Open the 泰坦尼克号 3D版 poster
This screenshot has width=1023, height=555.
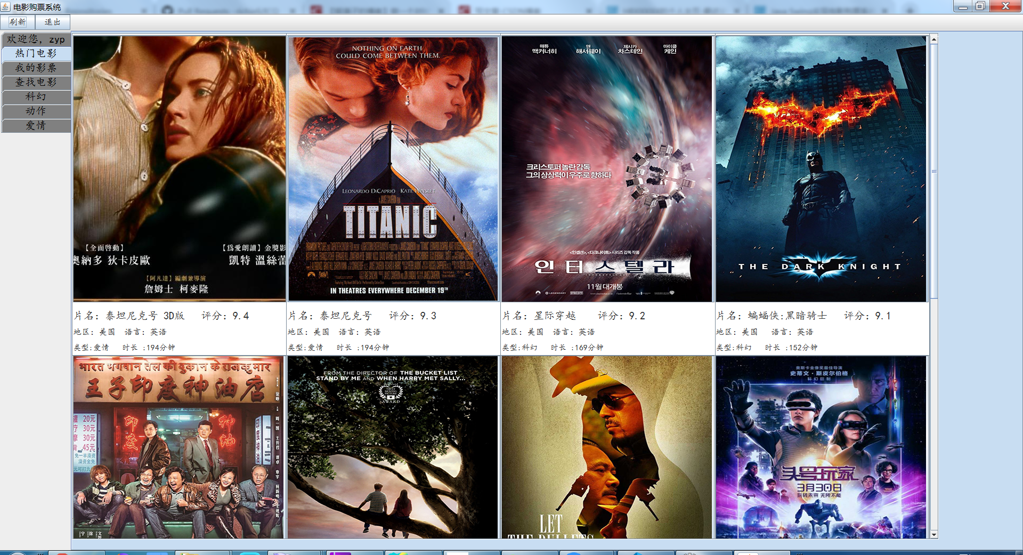(180, 168)
